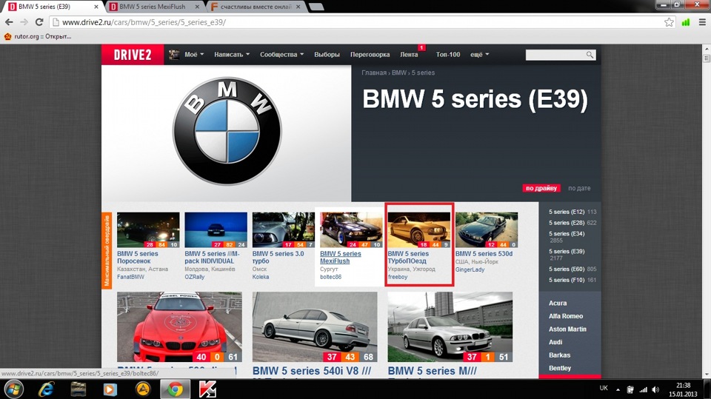This screenshot has height=399, width=711.
Task: Open the red BMW car large thumbnail
Action: (x=179, y=327)
